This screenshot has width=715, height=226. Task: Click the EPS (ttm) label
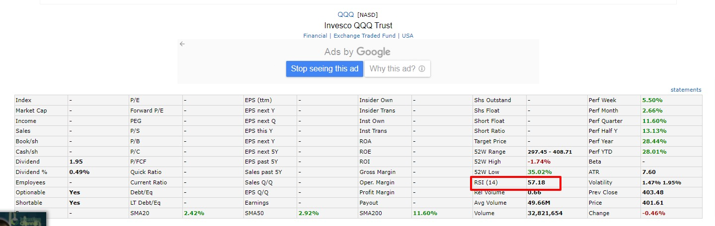[x=258, y=100]
